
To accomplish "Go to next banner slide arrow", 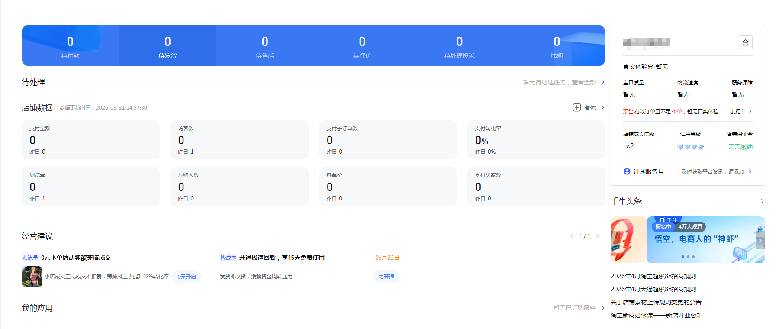I will (760, 240).
